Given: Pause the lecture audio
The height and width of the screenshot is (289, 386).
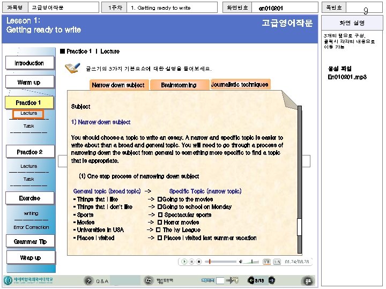Looking at the screenshot, I should click(x=191, y=262).
